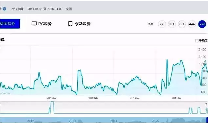Click the 2014年 axis label
Screen dimensions: 208x123
(135, 98)
